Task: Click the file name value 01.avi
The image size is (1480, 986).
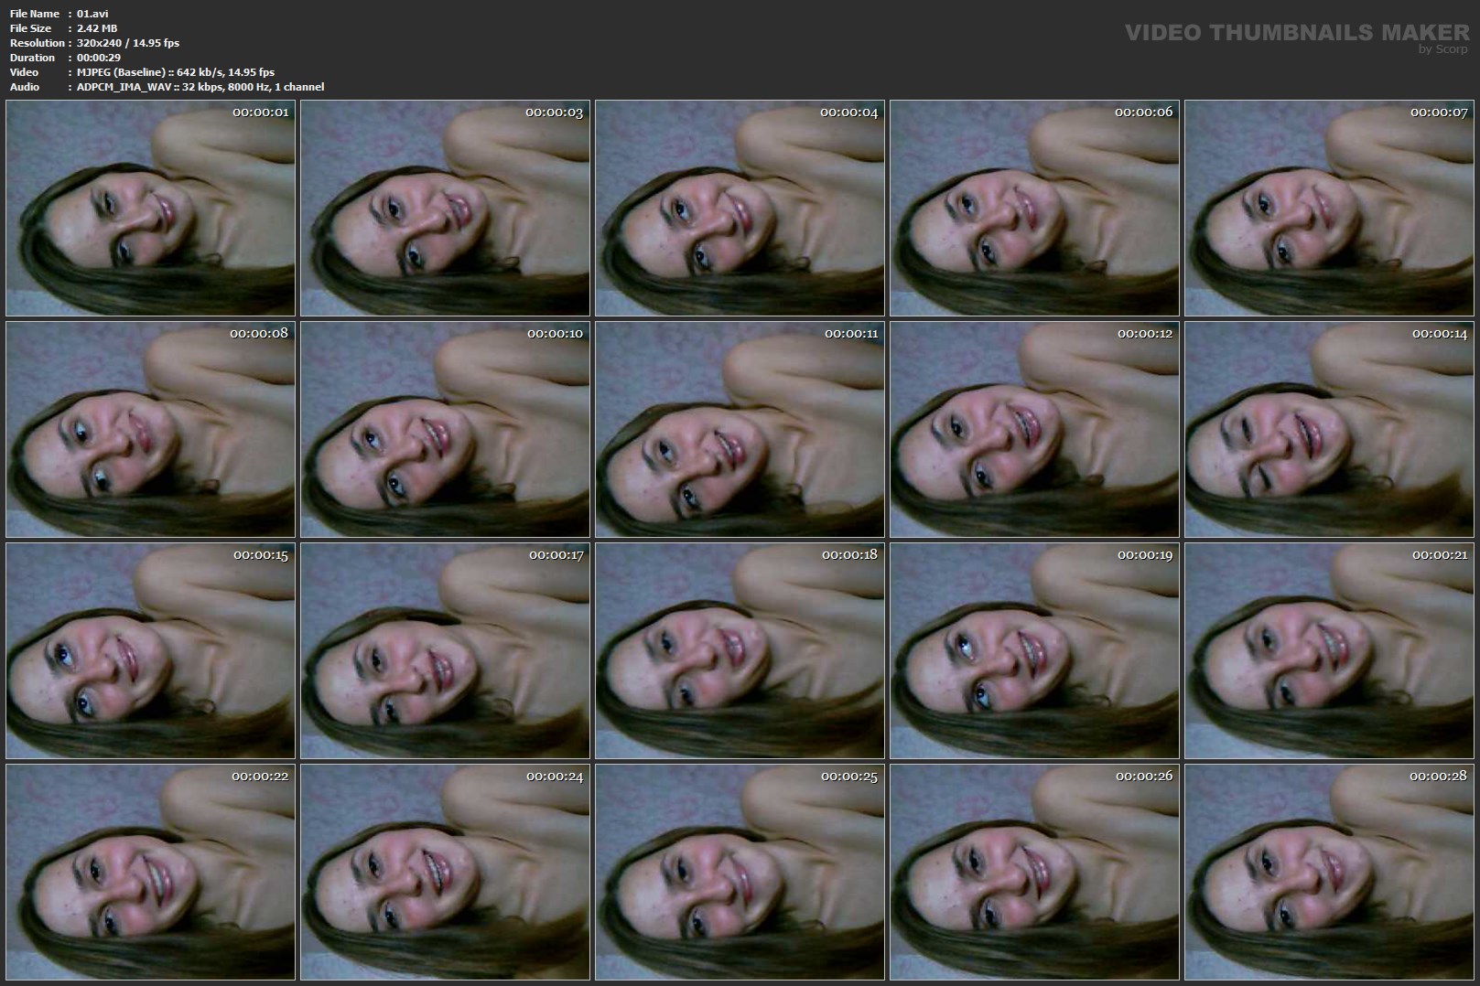Action: coord(92,14)
